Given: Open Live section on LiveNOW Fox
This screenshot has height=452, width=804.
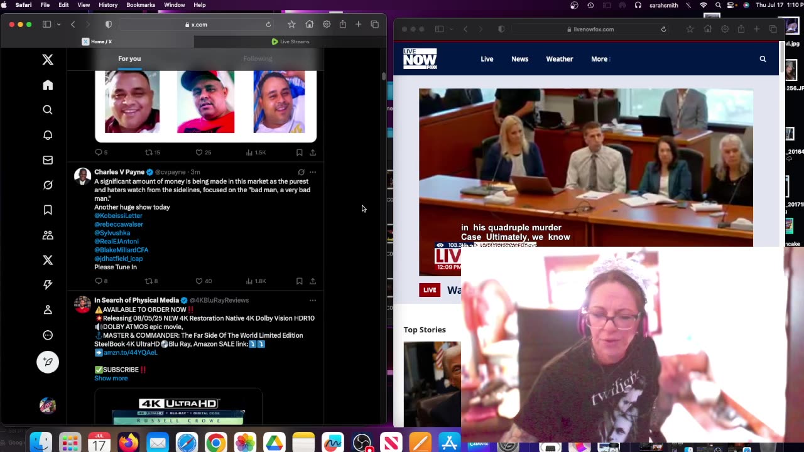Looking at the screenshot, I should (x=487, y=59).
